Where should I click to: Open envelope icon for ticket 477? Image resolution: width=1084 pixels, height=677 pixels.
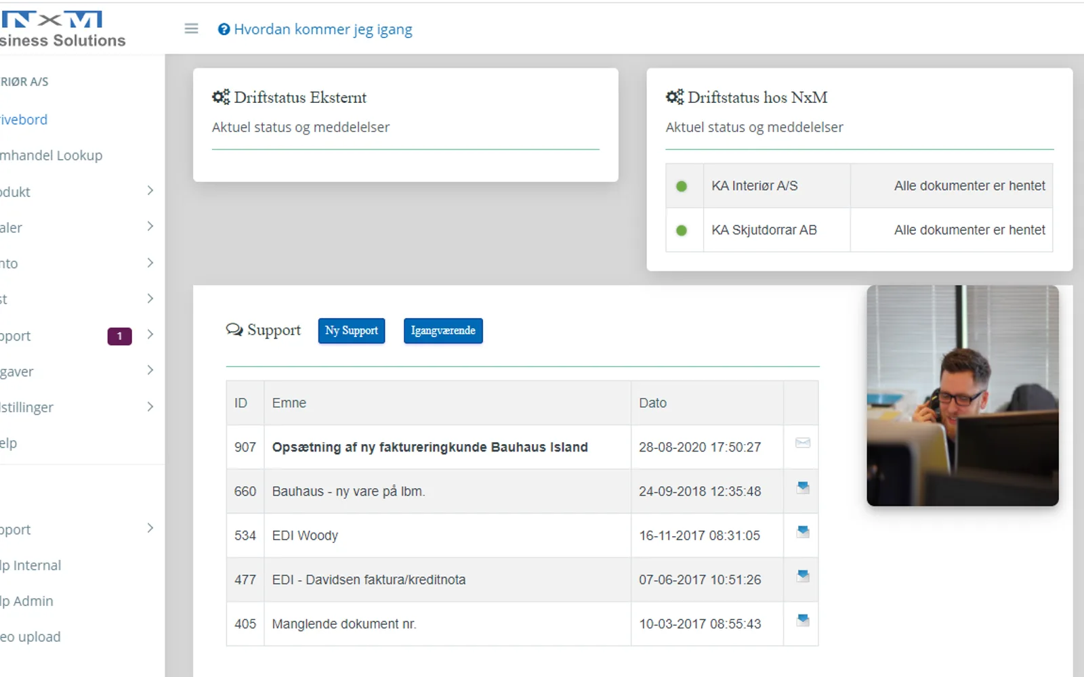(x=803, y=576)
